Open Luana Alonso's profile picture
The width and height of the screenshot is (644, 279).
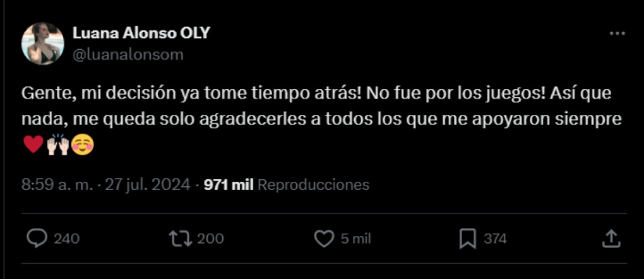point(43,44)
